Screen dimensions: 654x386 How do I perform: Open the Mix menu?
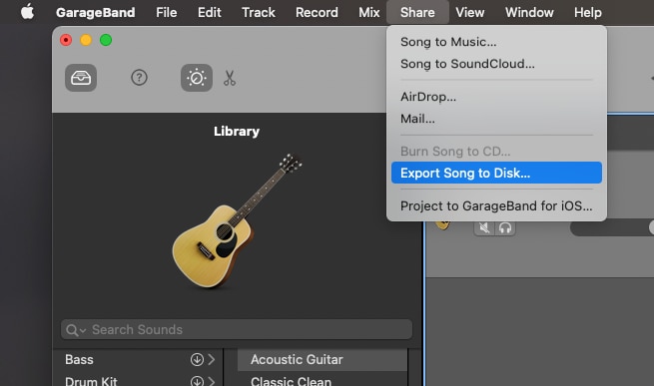tap(369, 13)
